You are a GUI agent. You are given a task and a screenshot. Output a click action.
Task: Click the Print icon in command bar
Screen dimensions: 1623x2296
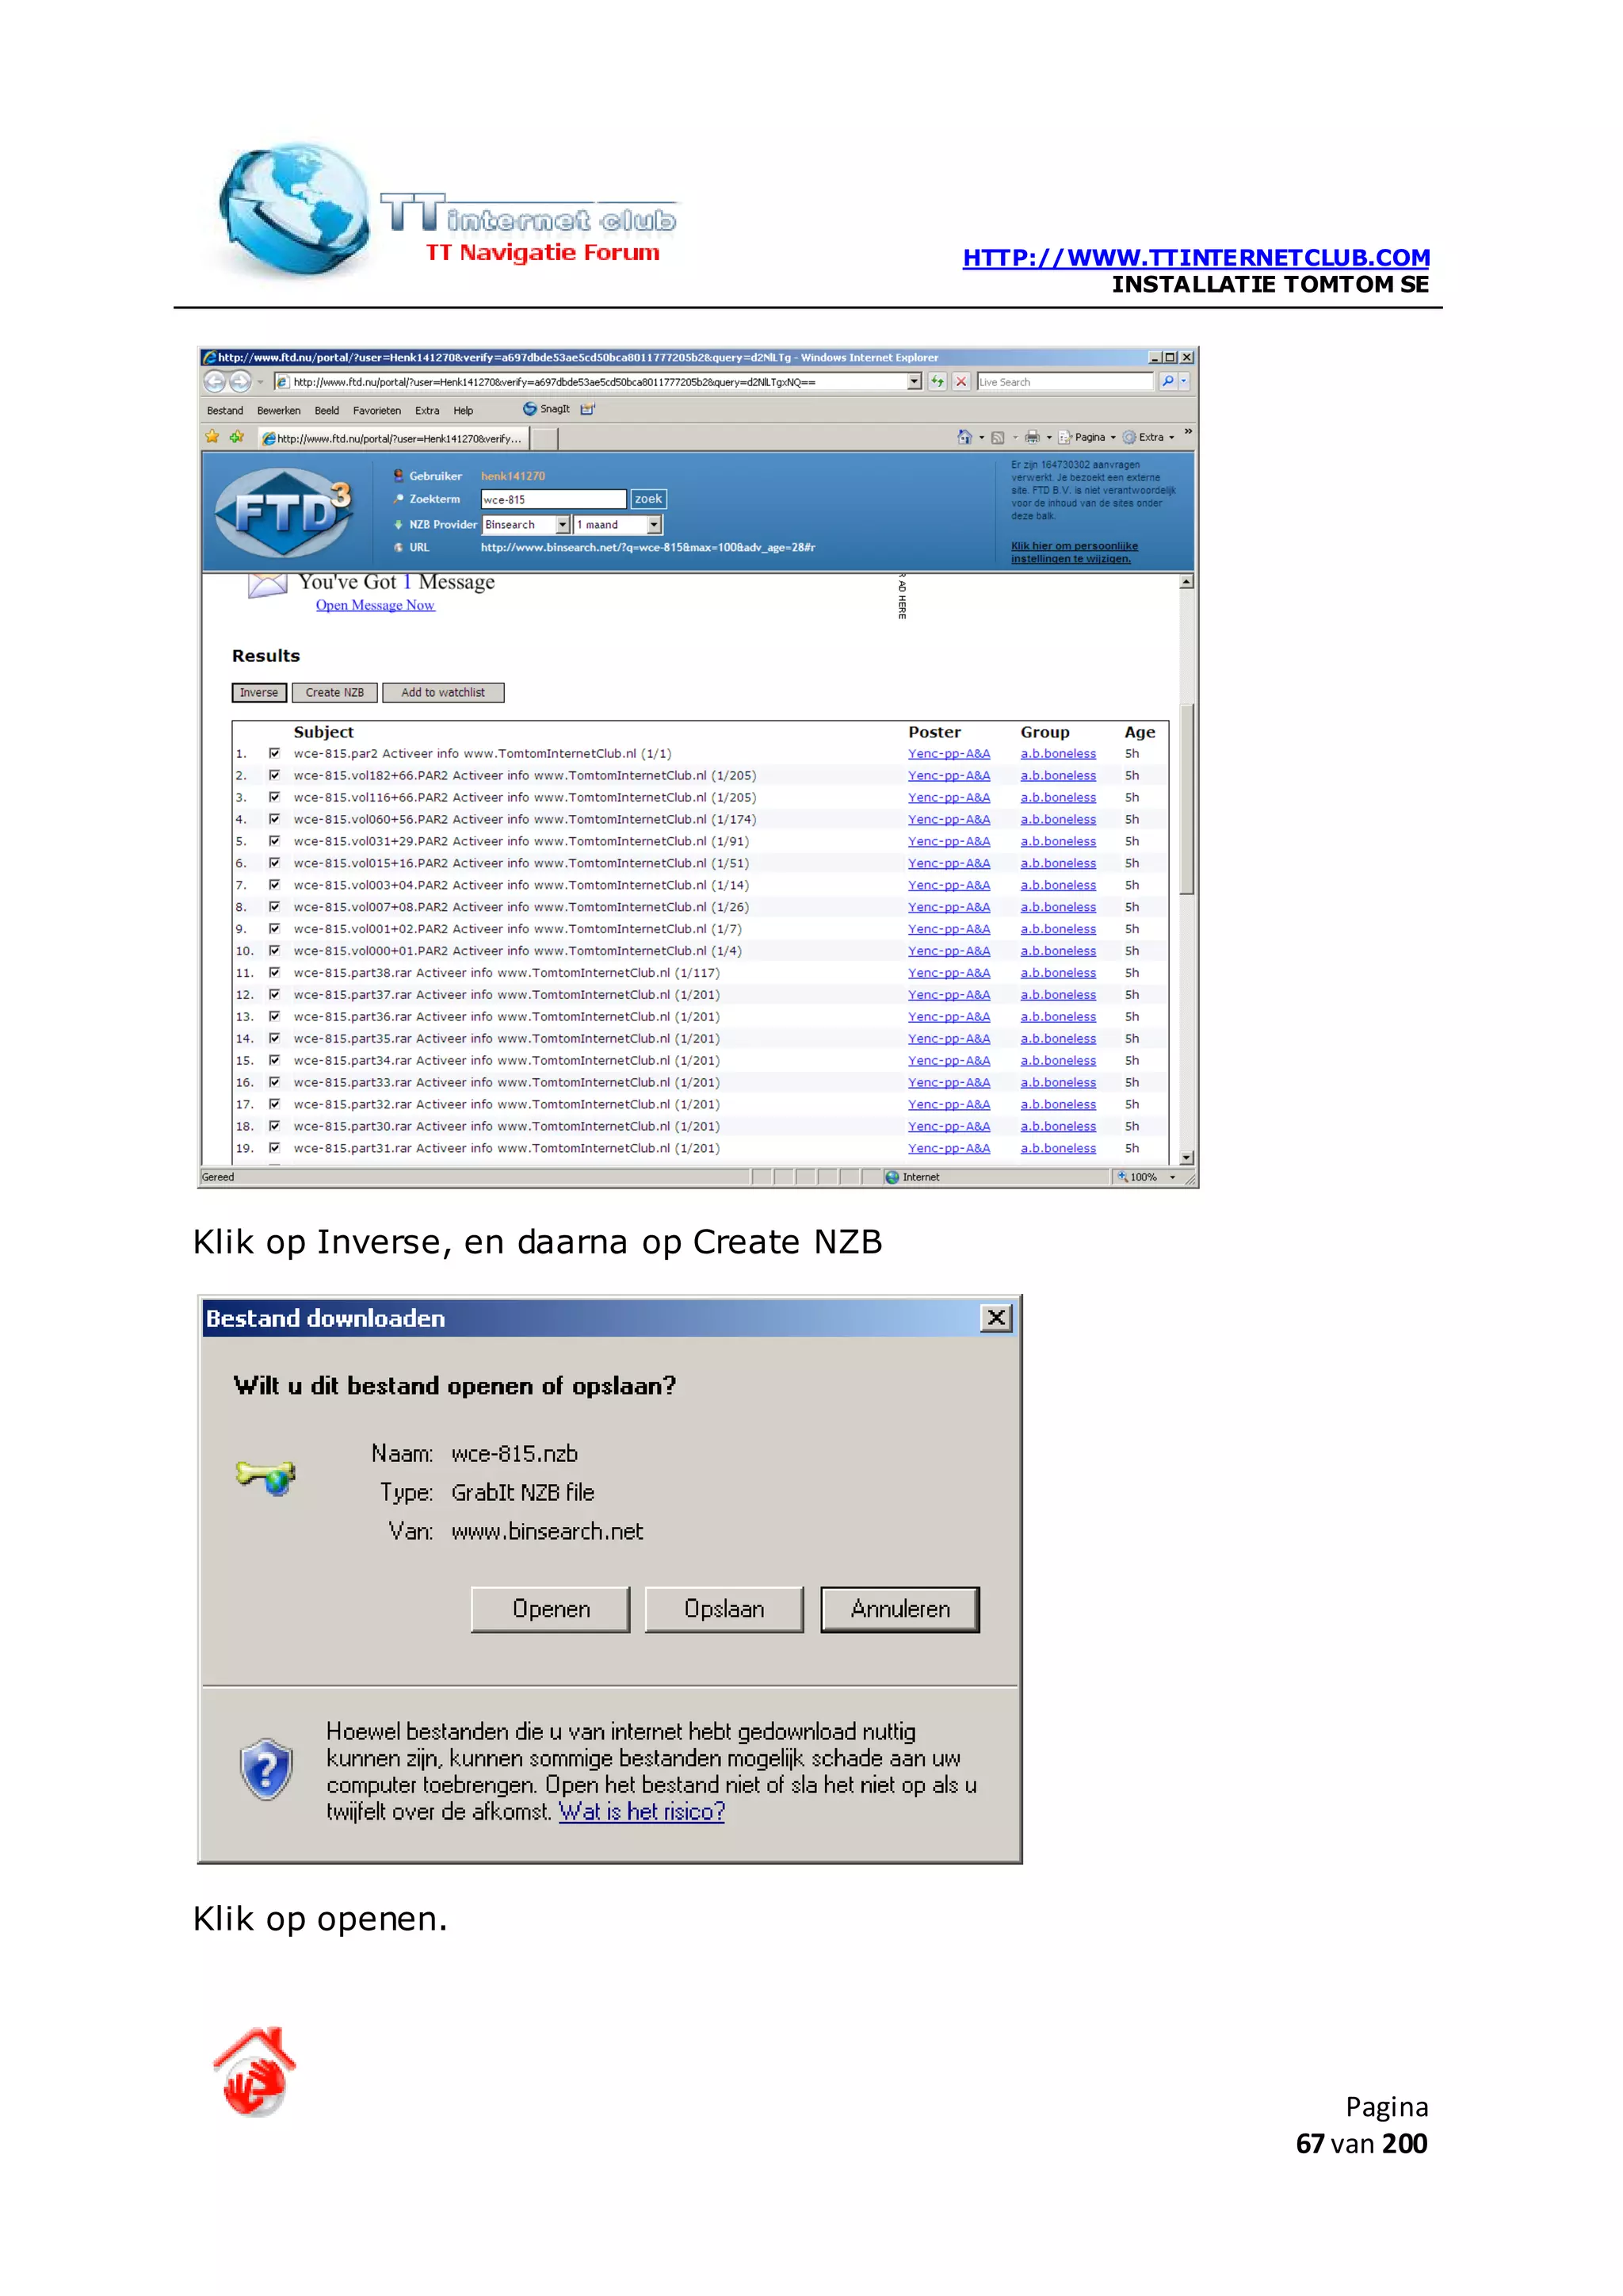1033,437
